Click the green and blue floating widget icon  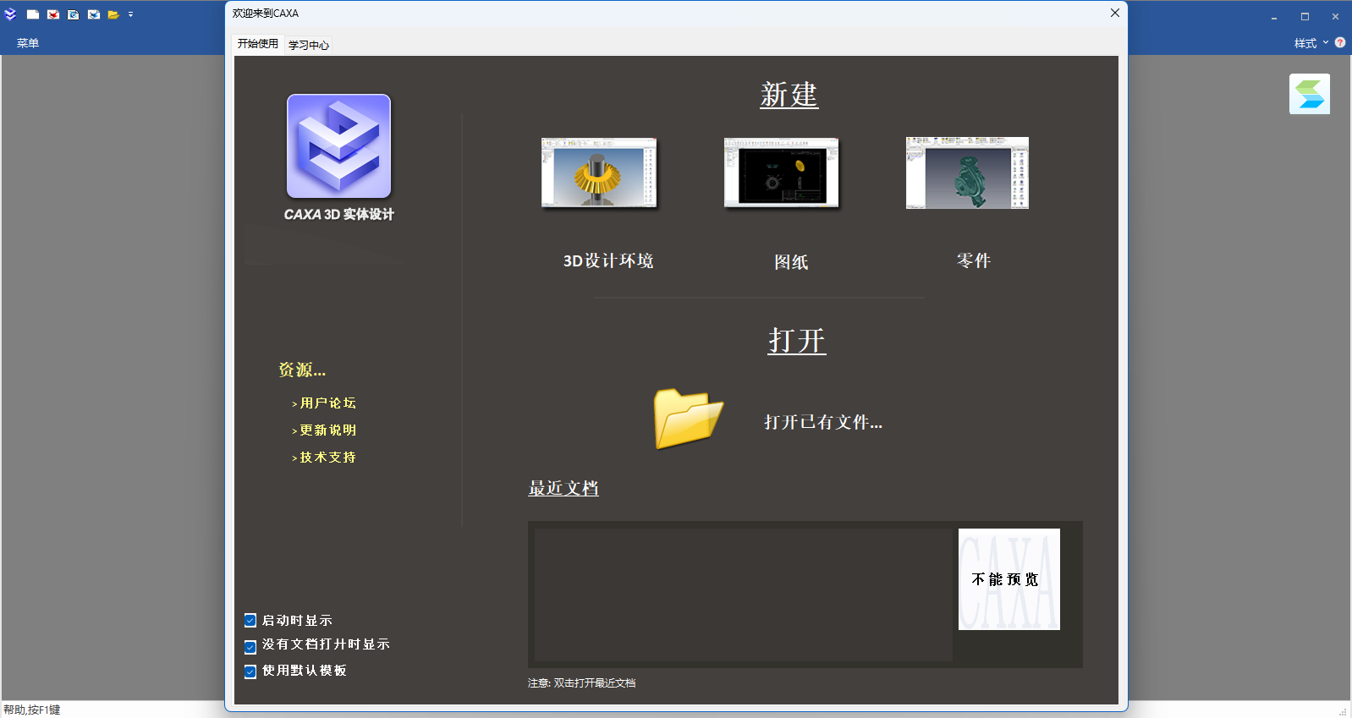(1309, 94)
